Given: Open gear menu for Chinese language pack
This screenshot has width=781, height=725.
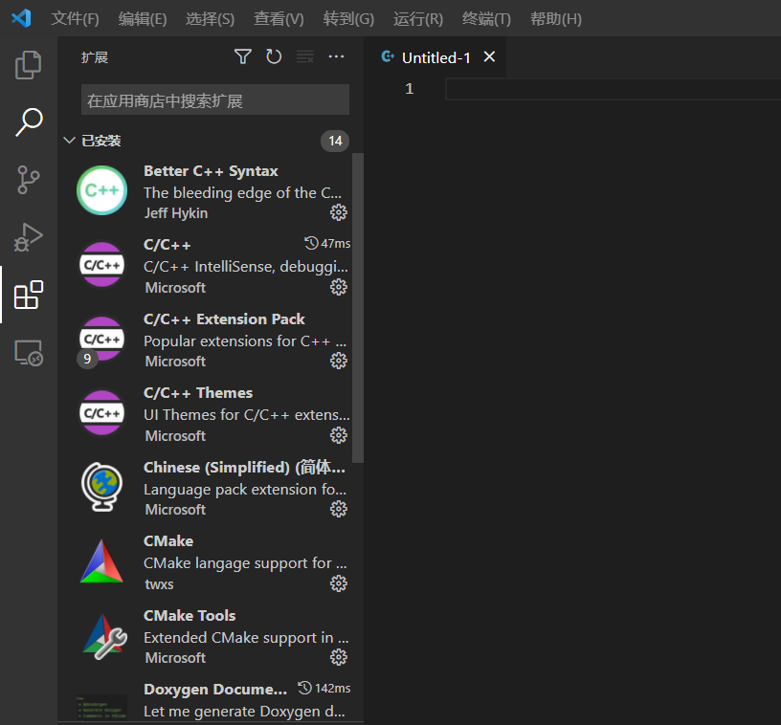Looking at the screenshot, I should 339,509.
